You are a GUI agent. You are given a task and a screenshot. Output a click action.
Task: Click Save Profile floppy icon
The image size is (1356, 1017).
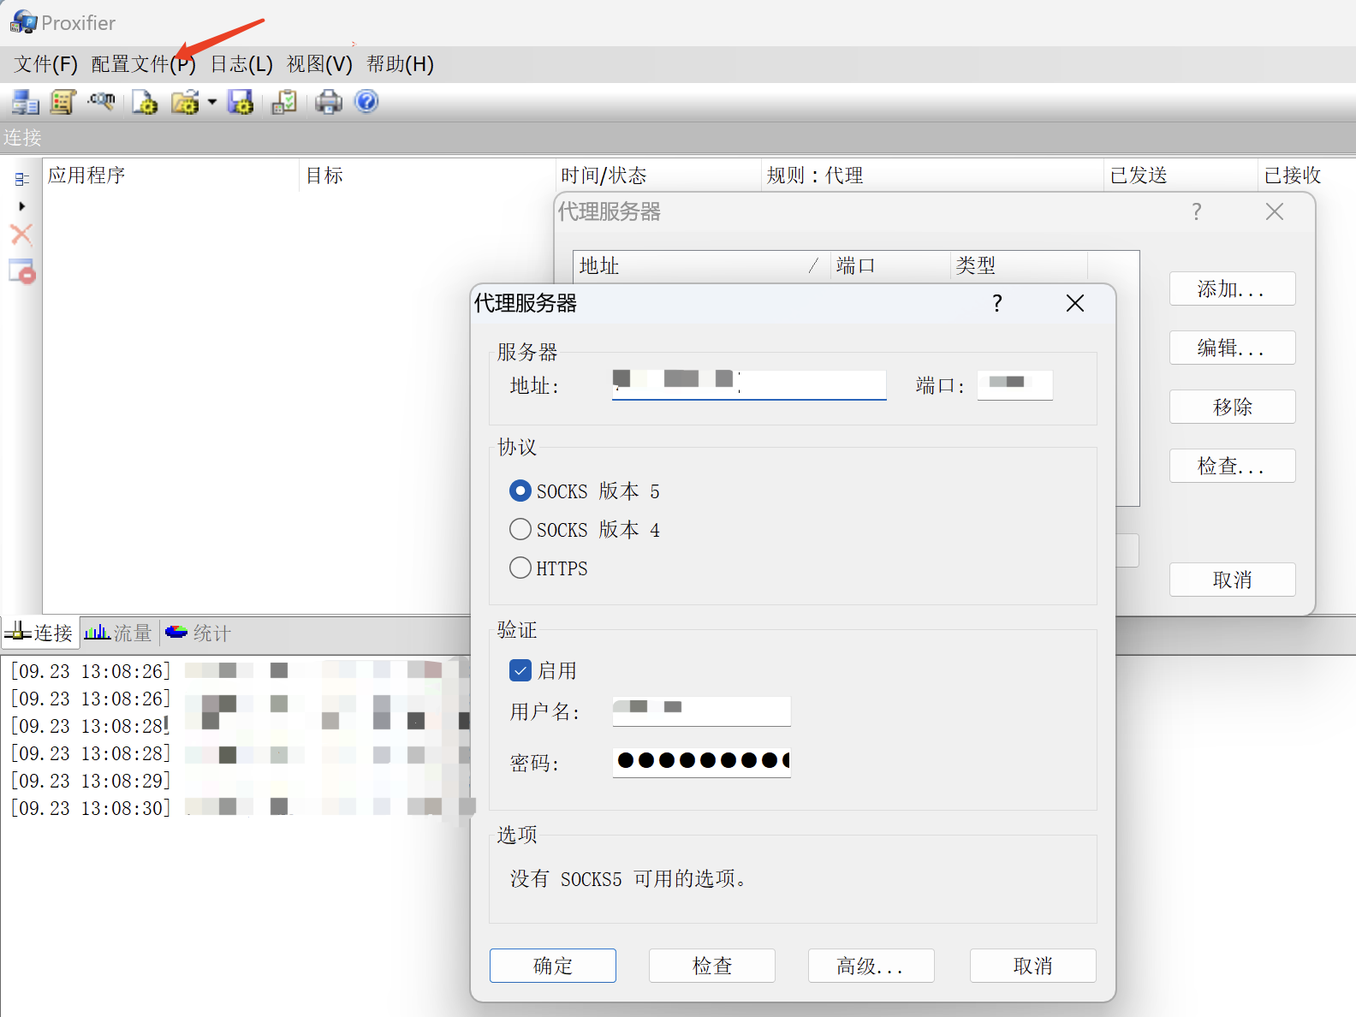pos(240,102)
